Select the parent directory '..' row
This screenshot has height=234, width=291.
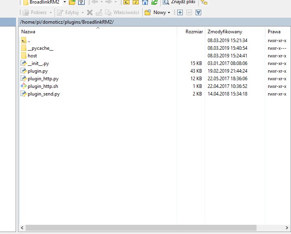tap(154, 41)
